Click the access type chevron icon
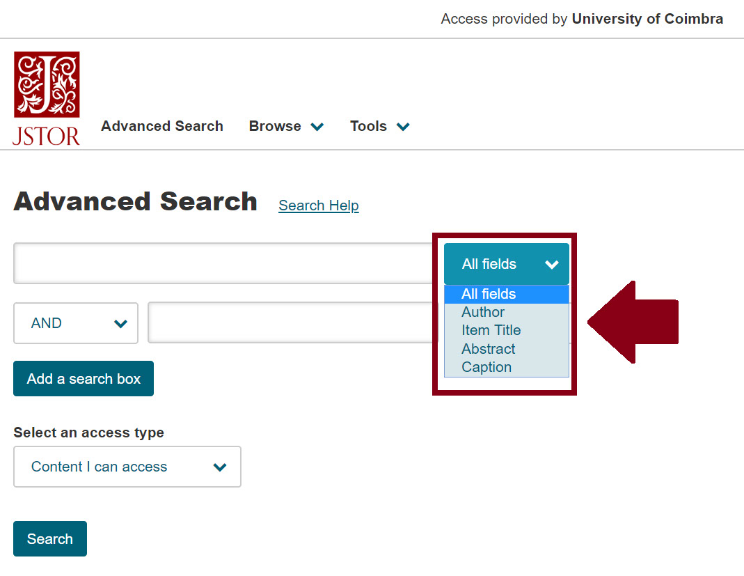Image resolution: width=744 pixels, height=576 pixels. point(220,467)
